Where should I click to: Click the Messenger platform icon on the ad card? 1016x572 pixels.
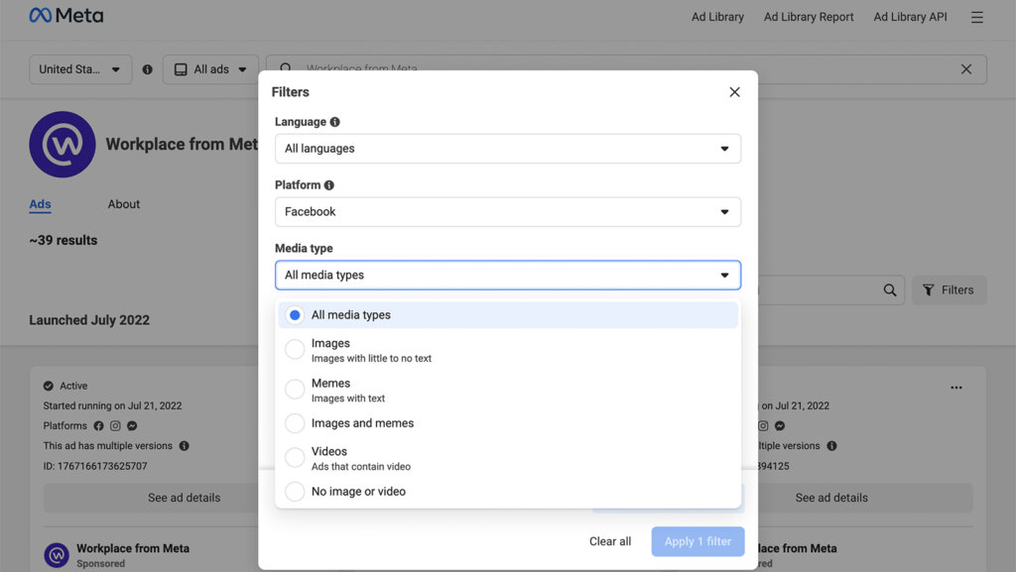[x=132, y=426]
